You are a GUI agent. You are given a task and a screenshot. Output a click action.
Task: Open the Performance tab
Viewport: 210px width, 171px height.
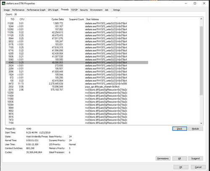point(18,10)
